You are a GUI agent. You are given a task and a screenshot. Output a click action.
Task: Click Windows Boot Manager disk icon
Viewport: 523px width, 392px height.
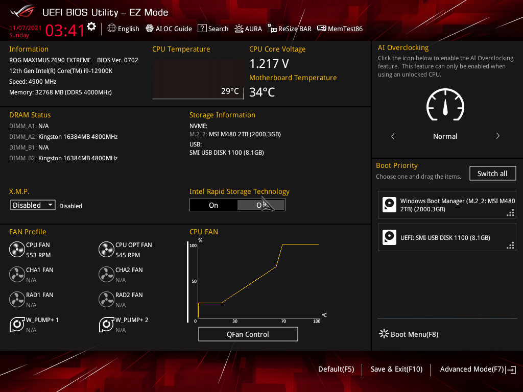tap(389, 205)
